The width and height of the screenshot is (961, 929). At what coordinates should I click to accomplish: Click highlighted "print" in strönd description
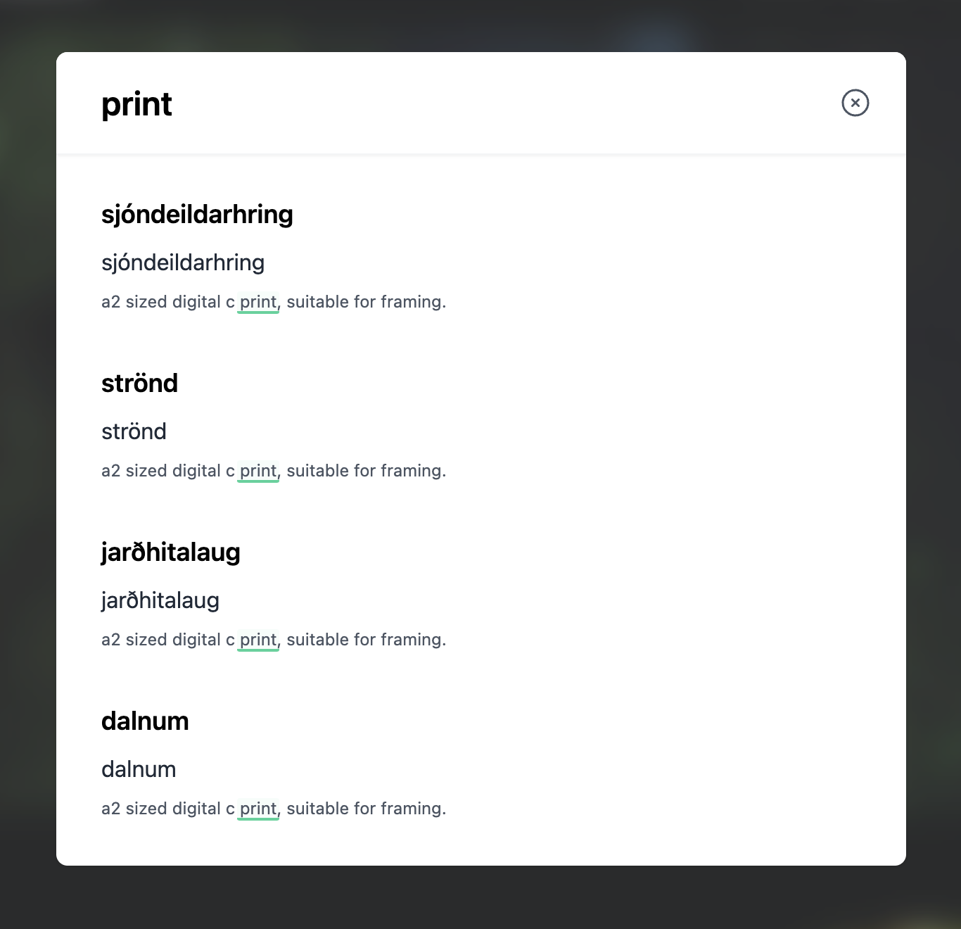pos(258,471)
